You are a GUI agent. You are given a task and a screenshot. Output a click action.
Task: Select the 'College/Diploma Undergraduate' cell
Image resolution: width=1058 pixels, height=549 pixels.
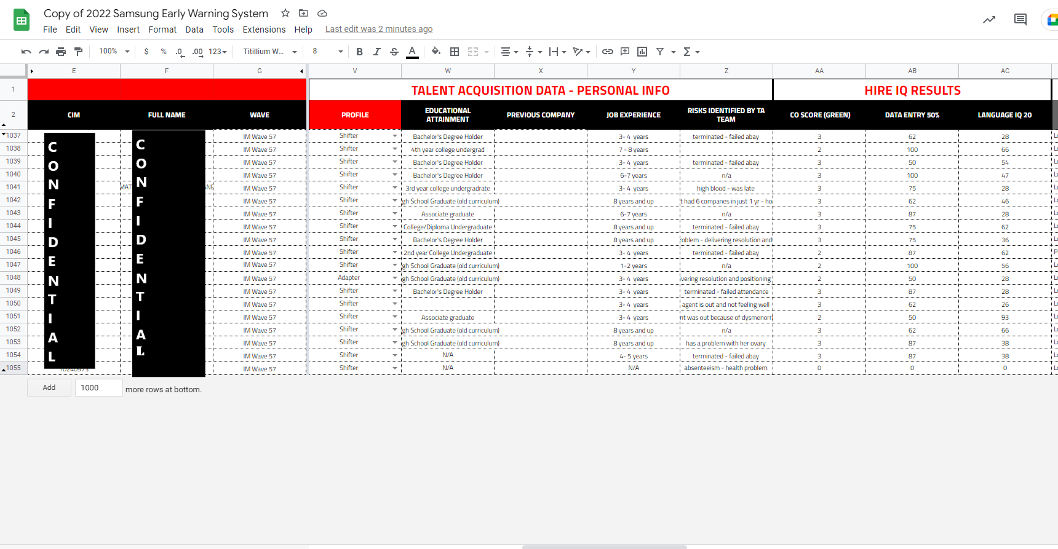[448, 227]
